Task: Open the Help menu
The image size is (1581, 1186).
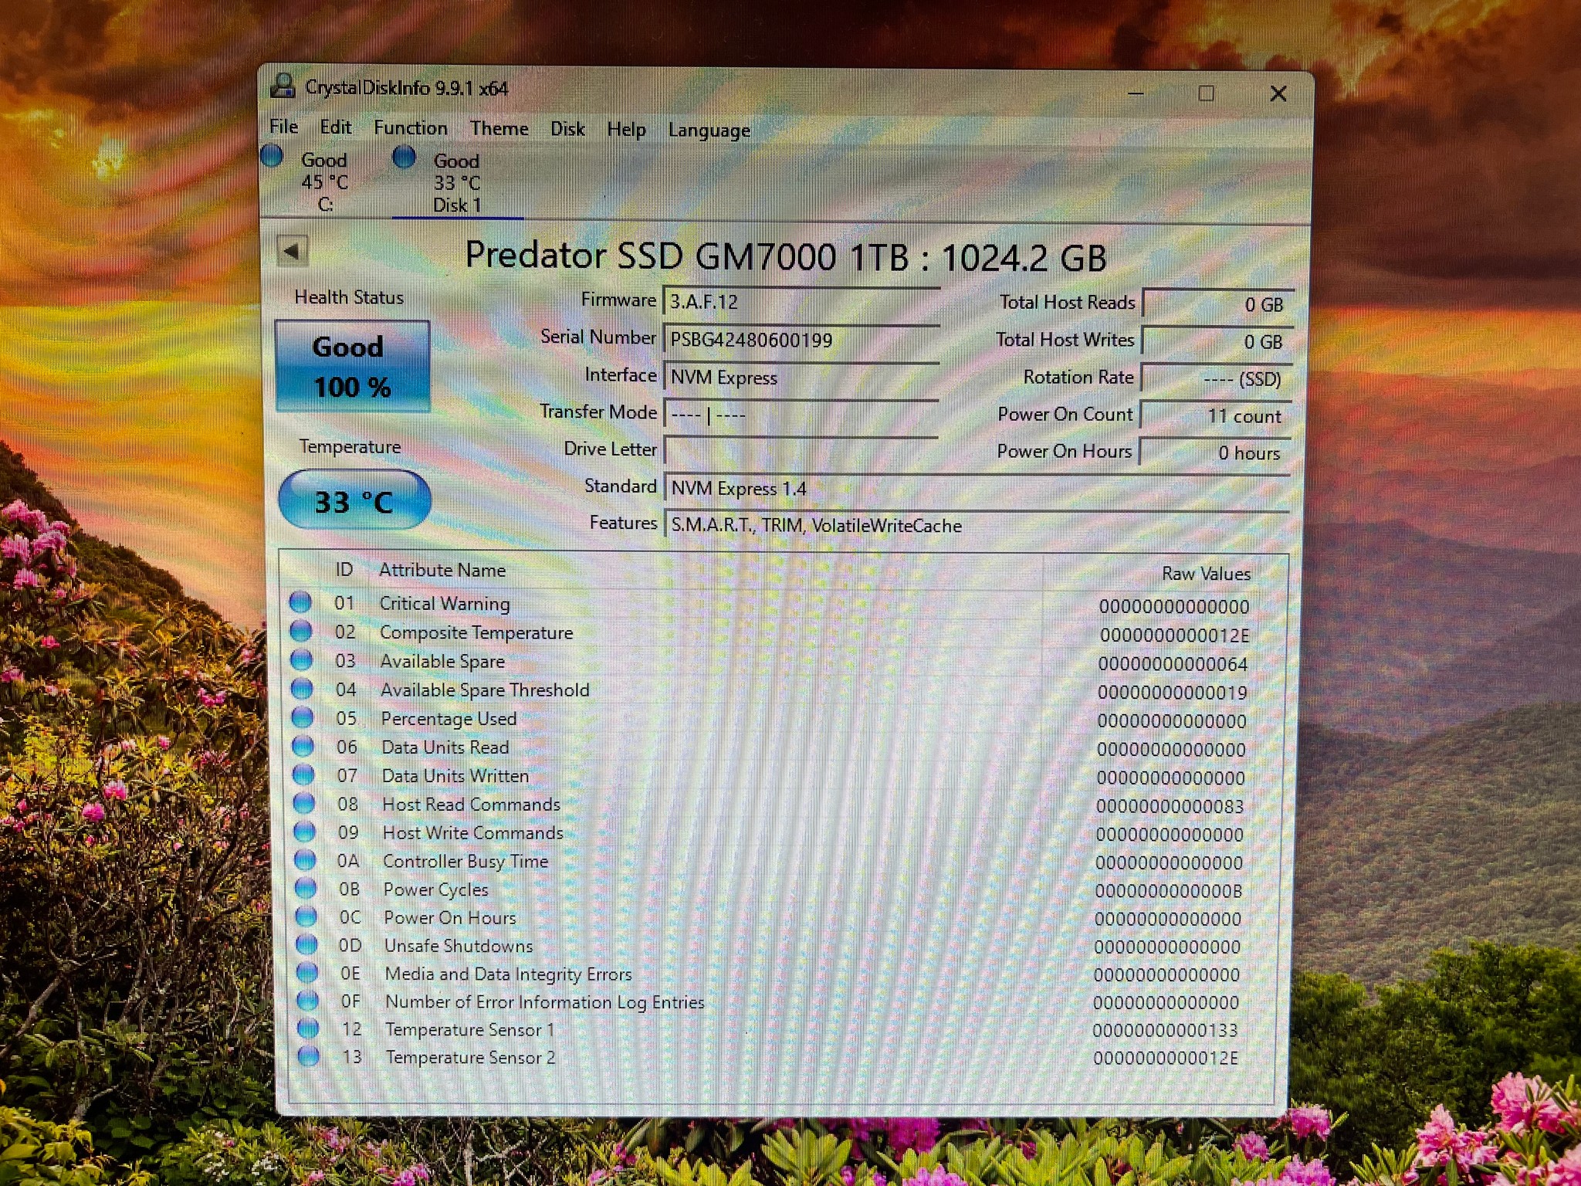Action: [626, 130]
